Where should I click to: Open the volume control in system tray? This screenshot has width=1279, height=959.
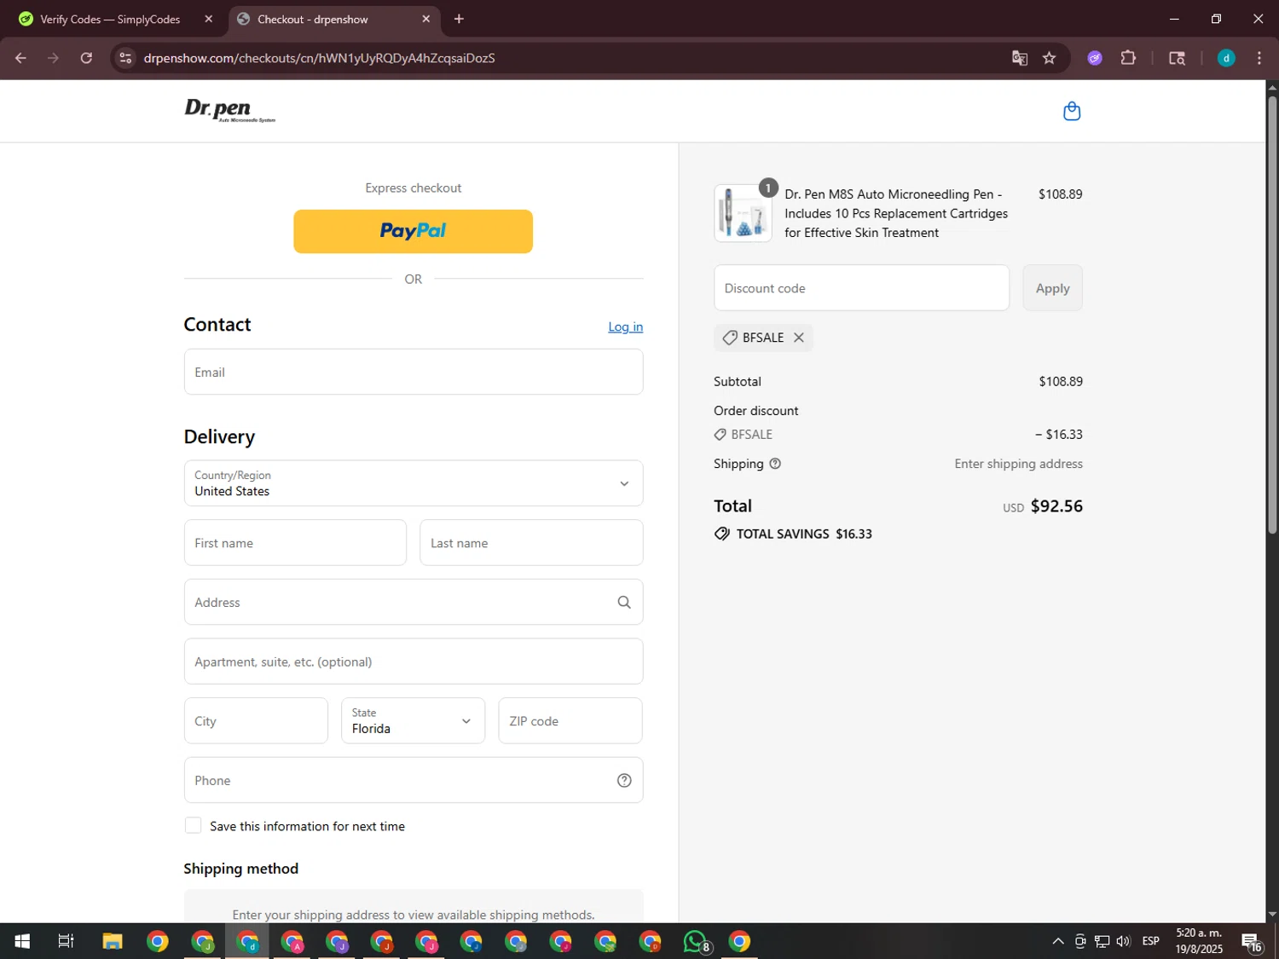point(1123,941)
